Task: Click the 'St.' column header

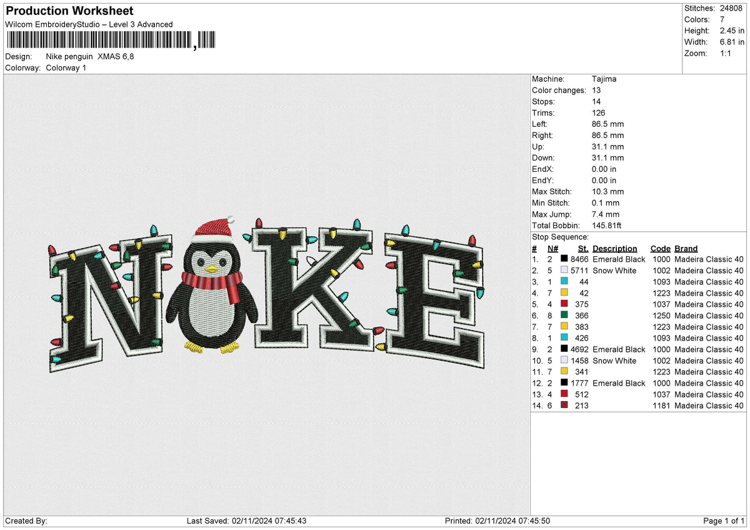Action: [583, 249]
